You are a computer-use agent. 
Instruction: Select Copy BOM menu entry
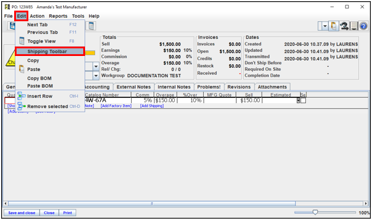[50, 78]
